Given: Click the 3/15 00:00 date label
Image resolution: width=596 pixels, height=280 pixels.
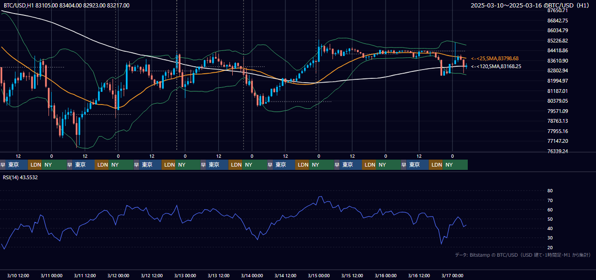Looking at the screenshot, I should (x=319, y=275).
